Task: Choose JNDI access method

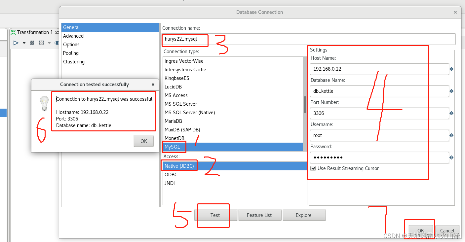Action: pyautogui.click(x=235, y=183)
